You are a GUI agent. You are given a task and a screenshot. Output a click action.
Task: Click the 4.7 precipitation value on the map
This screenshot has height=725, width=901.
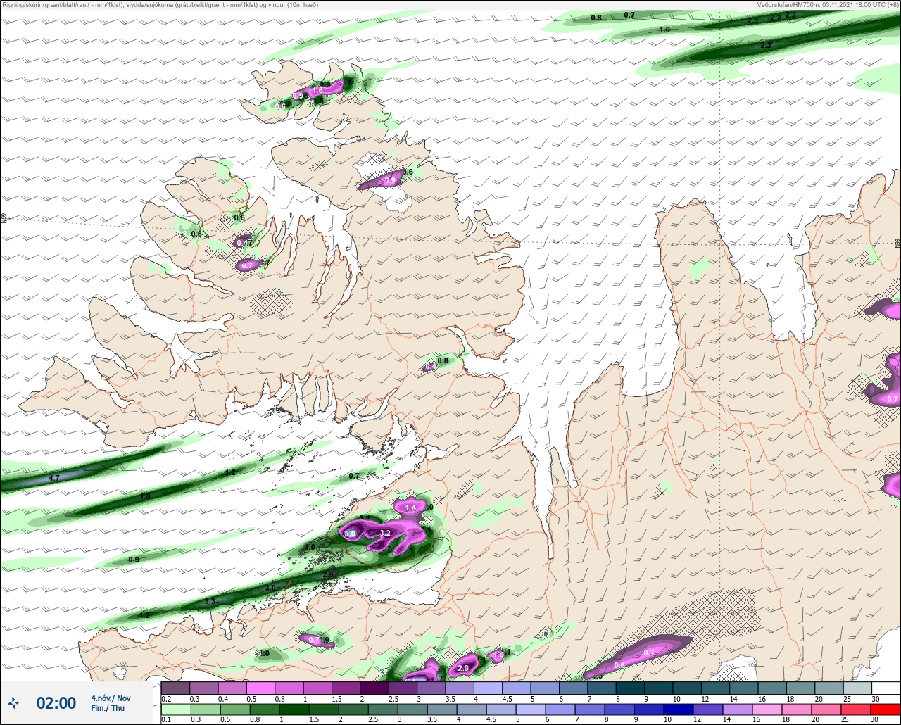point(54,478)
